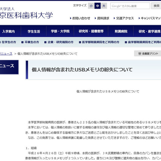Click the paragraph starting 平成２６年４月２６日
161x161 pixels.
tap(95, 153)
